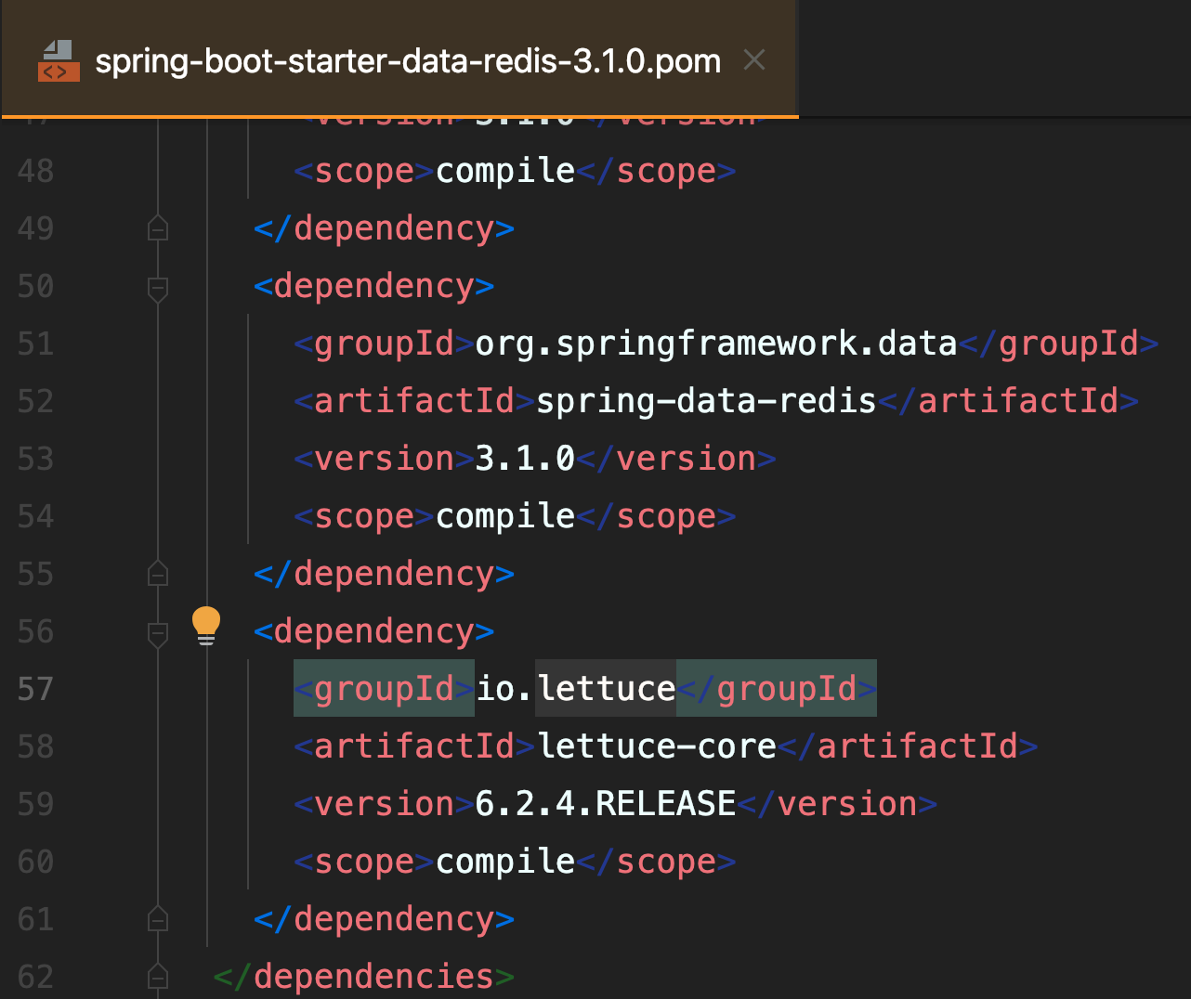This screenshot has height=999, width=1191.
Task: Click the closing groupId tag on line 51
Action: click(1059, 344)
